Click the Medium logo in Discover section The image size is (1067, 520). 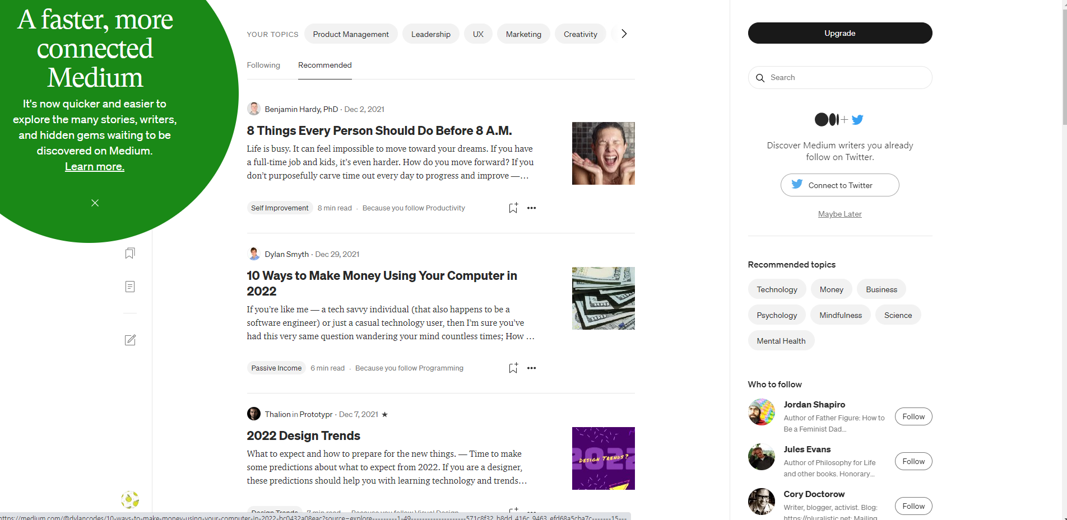click(x=827, y=119)
